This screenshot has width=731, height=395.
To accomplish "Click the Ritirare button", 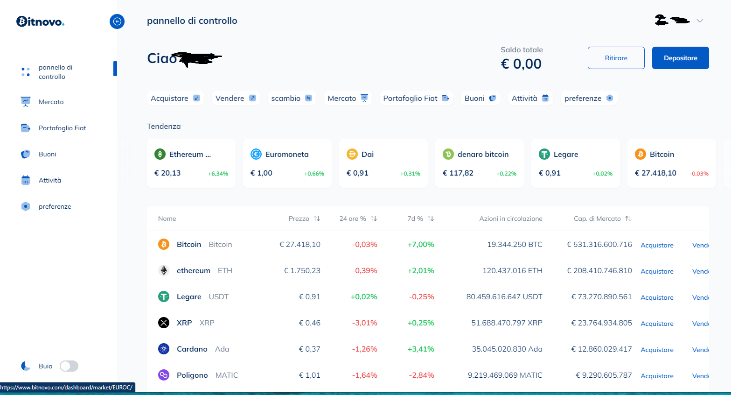I will tap(616, 58).
